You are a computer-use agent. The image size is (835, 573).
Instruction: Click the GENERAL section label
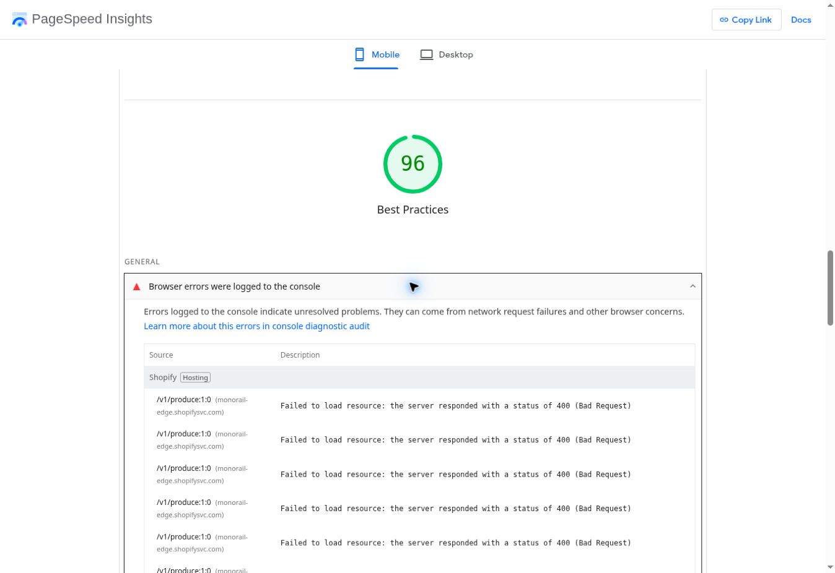coord(142,262)
